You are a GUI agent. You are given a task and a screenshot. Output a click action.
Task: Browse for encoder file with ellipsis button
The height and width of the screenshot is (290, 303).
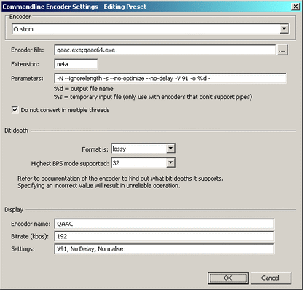tap(282, 50)
